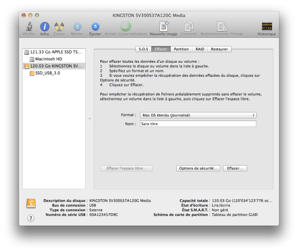Image resolution: width=298 pixels, height=252 pixels.
Task: Switch to the Restaurer tab
Action: click(x=219, y=49)
